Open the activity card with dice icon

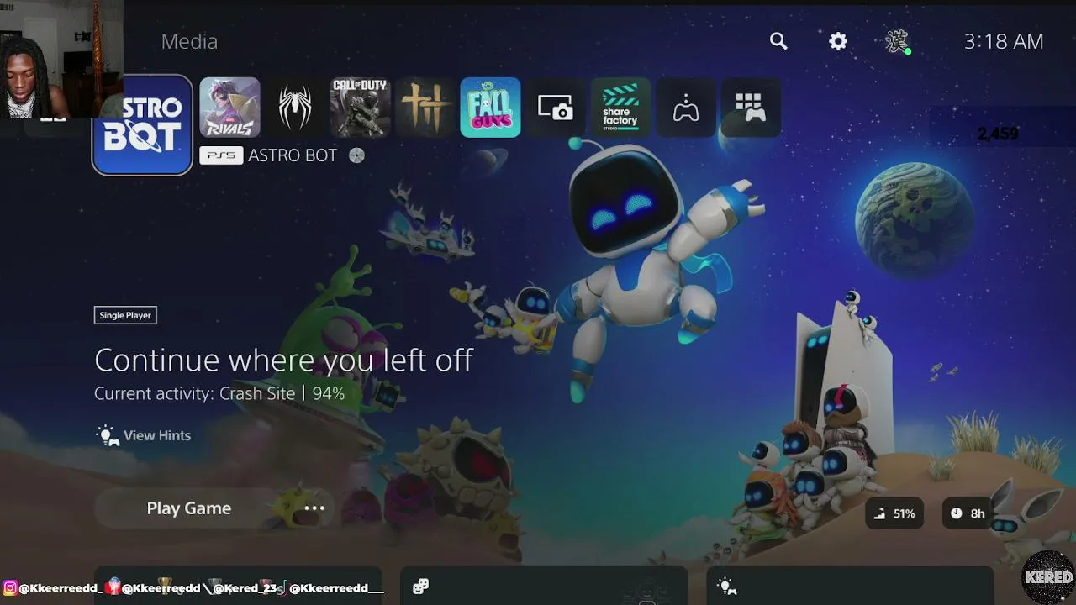point(544,586)
